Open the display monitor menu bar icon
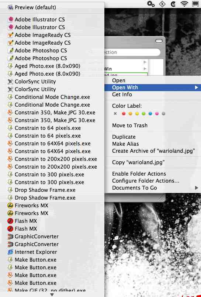The image size is (201, 297). tap(196, 4)
